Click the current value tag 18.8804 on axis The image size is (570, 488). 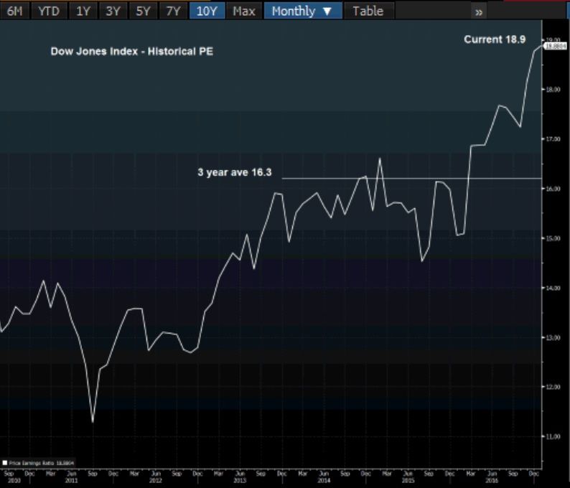pyautogui.click(x=556, y=46)
